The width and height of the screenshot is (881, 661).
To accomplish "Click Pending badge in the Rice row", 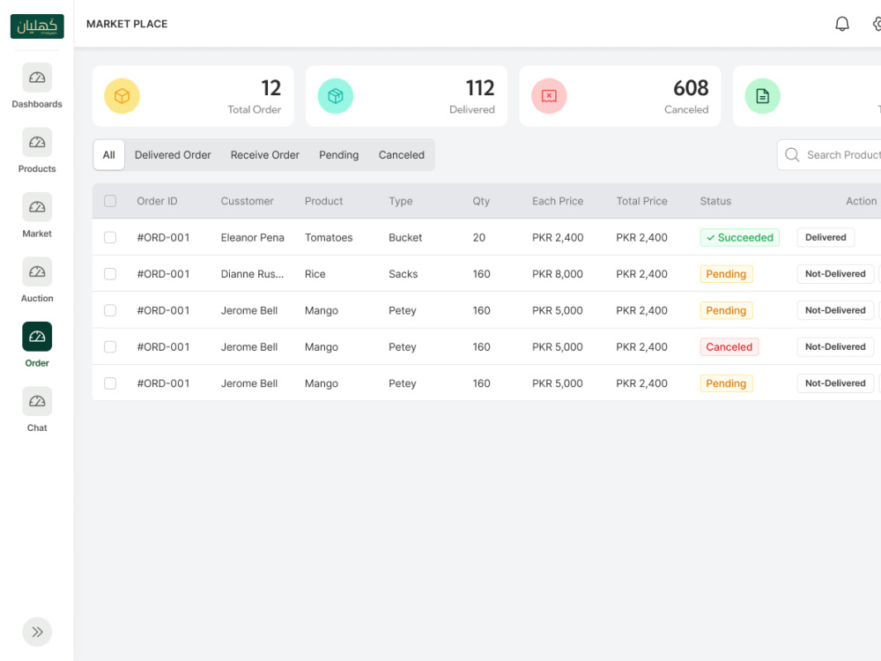I will pyautogui.click(x=726, y=274).
